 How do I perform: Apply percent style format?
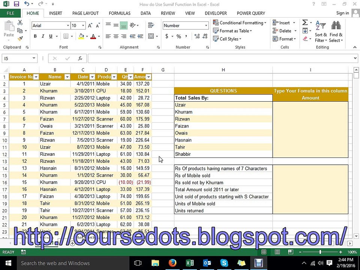point(179,36)
